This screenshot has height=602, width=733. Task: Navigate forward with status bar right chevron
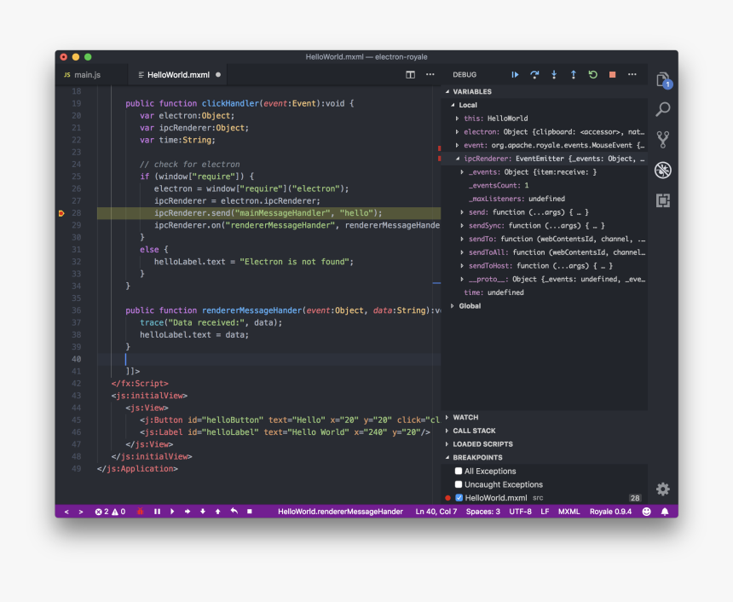(81, 512)
